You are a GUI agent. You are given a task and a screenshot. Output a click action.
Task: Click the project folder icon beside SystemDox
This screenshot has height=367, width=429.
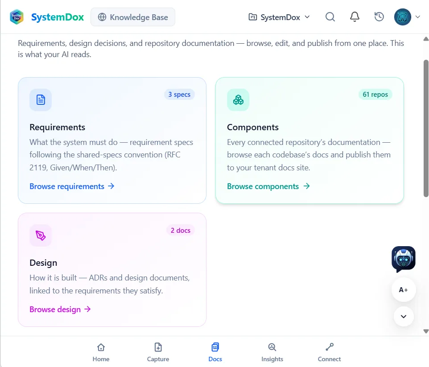click(x=252, y=17)
